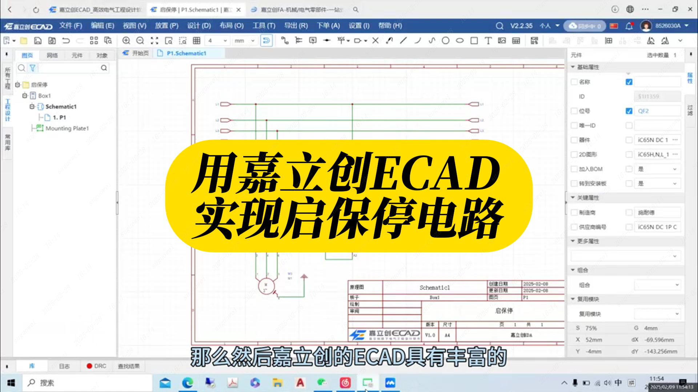Screen dimensions: 698x392
Task: Click the 同步中 cloud sync button
Action: 585,26
